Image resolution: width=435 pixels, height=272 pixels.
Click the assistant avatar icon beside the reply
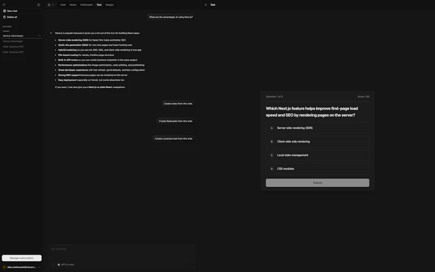[51, 33]
